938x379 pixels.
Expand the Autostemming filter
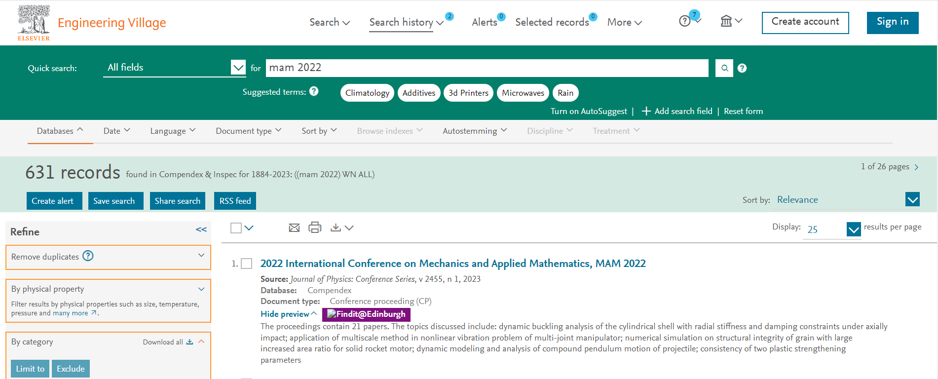[x=475, y=131]
